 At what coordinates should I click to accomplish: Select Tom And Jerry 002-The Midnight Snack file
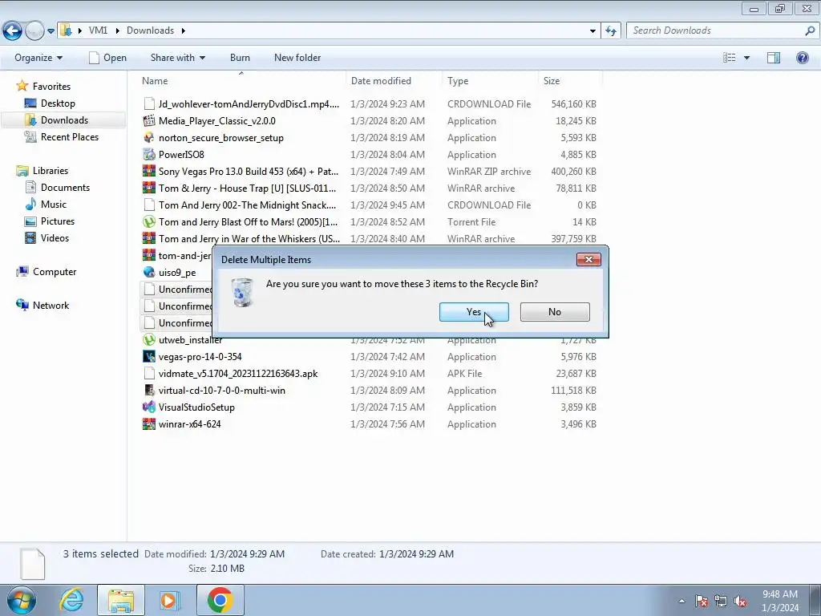coord(247,205)
